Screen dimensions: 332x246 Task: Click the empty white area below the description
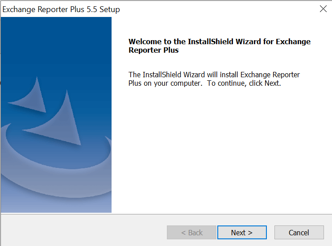pyautogui.click(x=221, y=152)
